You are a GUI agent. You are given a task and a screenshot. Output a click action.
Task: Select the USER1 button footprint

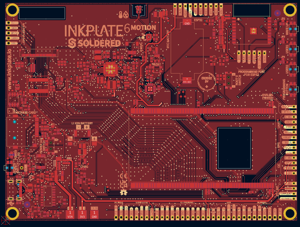coord(293,49)
